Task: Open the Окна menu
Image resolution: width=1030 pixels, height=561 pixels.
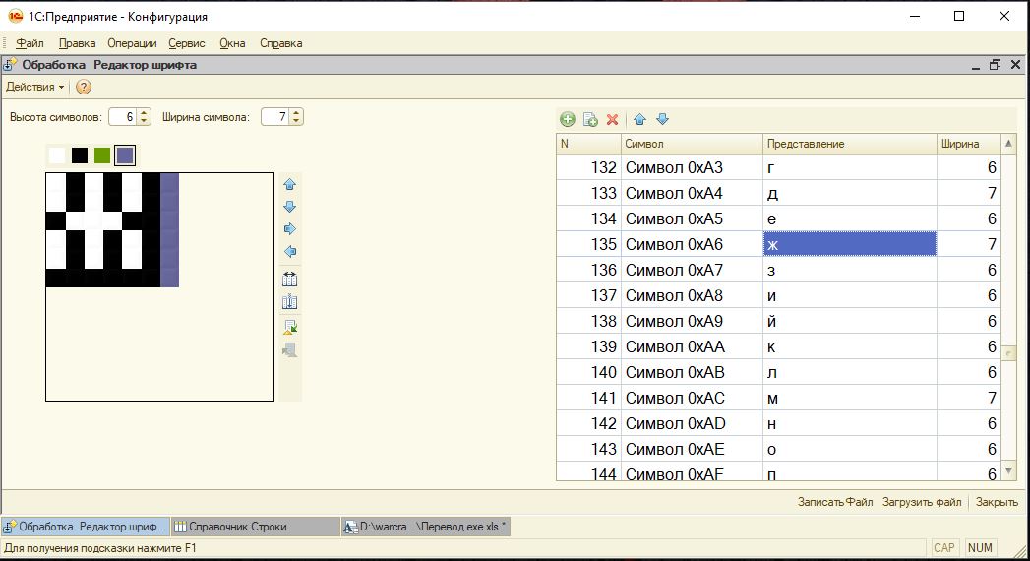Action: 232,43
